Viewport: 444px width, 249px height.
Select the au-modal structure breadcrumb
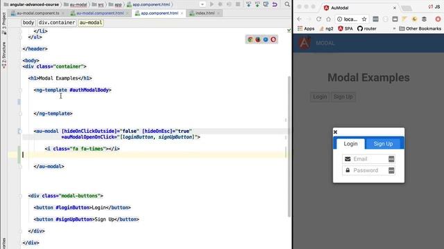(x=91, y=23)
